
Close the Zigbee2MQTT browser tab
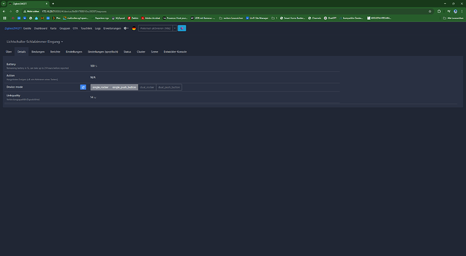point(47,3)
